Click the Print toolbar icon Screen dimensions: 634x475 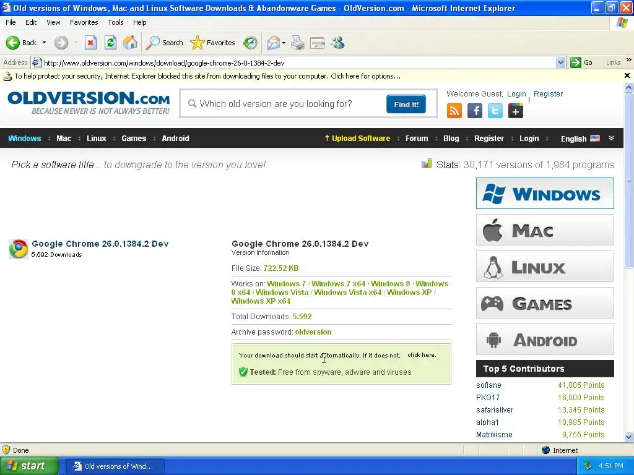click(298, 43)
